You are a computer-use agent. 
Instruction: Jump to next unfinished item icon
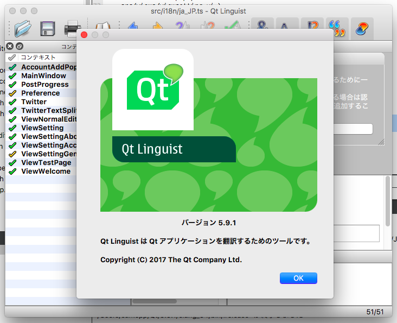(207, 26)
